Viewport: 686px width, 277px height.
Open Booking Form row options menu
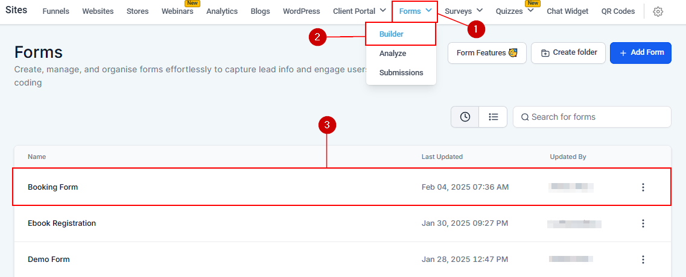tap(643, 187)
